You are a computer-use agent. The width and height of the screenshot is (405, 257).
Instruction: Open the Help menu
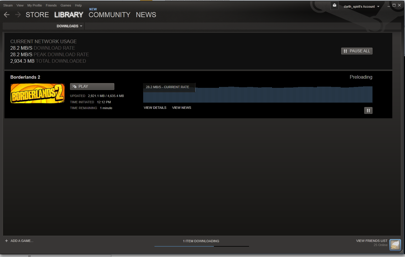pyautogui.click(x=78, y=5)
